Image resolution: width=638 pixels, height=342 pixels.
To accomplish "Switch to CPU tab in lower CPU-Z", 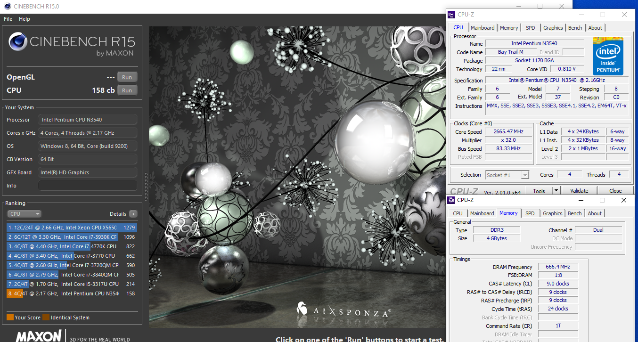I will point(458,213).
